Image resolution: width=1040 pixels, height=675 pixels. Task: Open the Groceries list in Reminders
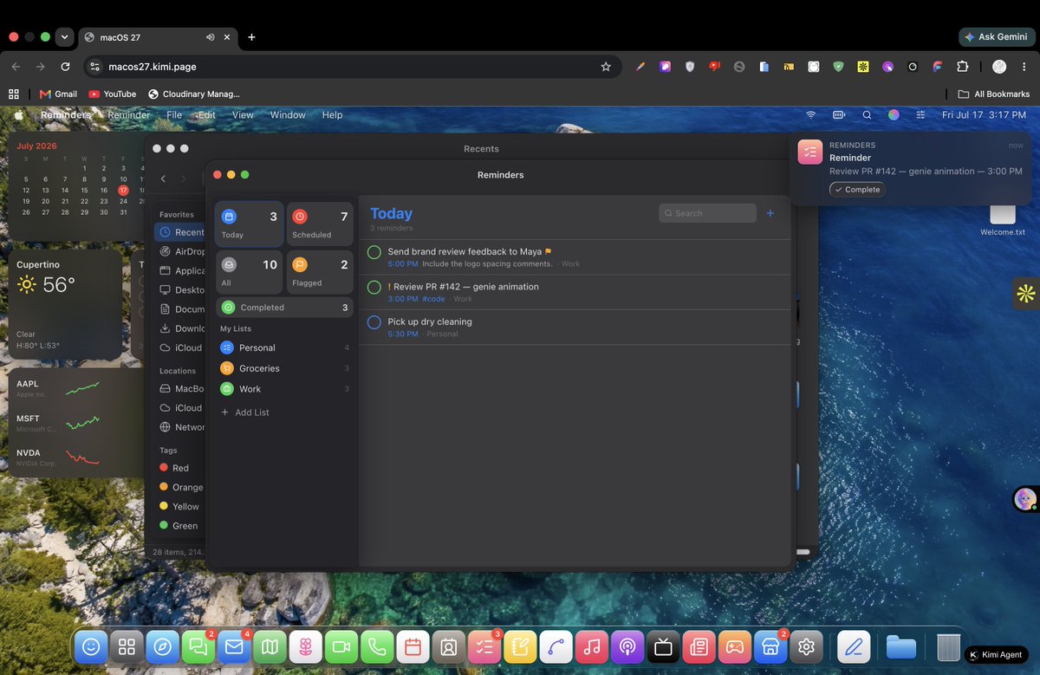point(284,368)
